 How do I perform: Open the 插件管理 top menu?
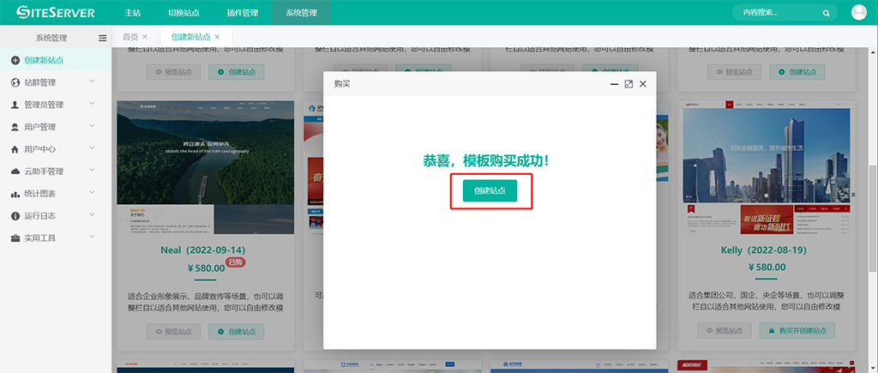pos(244,13)
